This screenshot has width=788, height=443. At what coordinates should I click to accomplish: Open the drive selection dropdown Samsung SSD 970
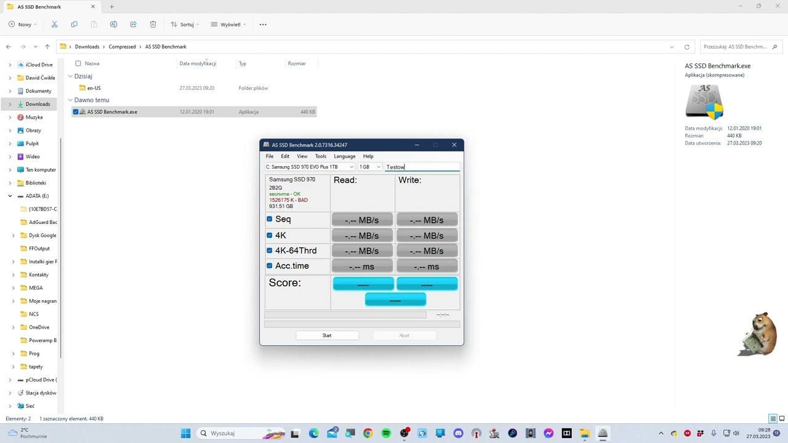310,167
